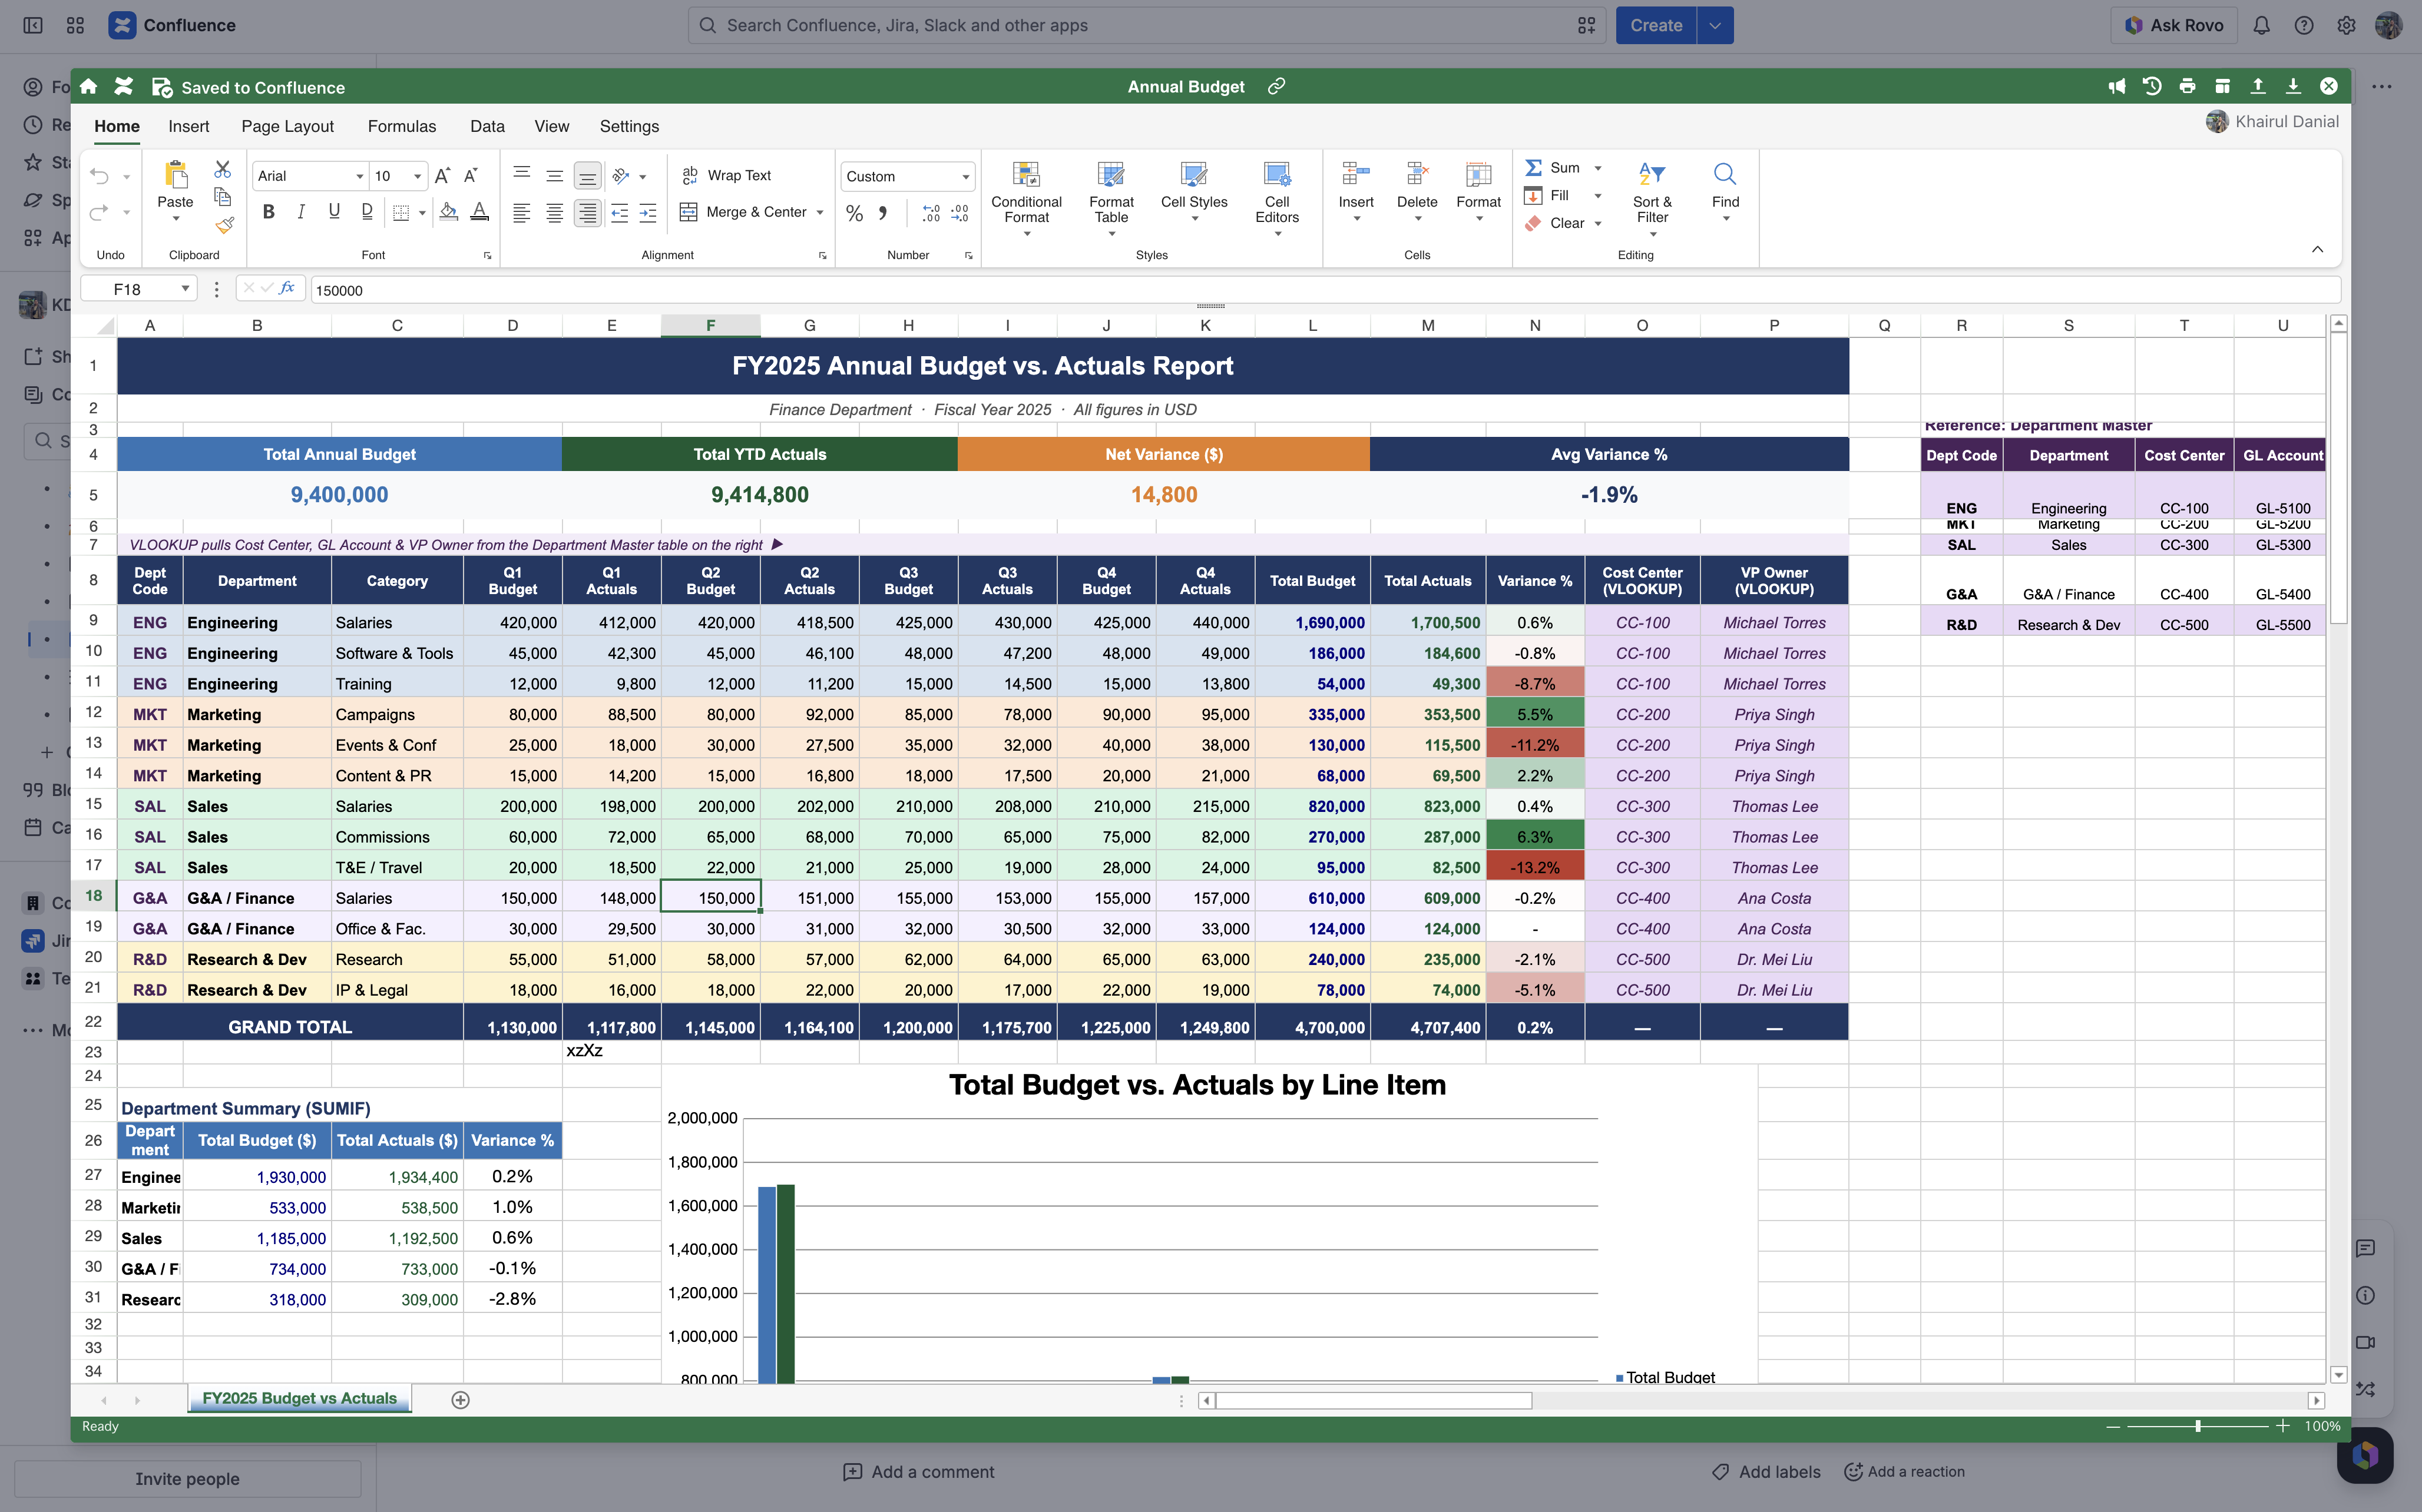Click the formula bar input showing 150000
2422x1512 pixels.
tap(1325, 290)
